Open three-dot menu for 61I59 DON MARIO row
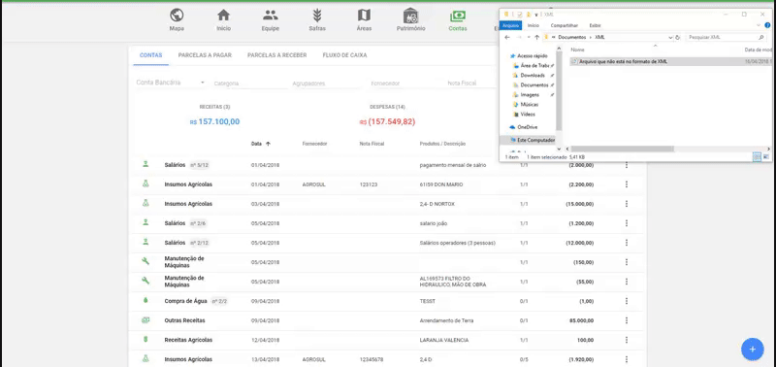Image resolution: width=776 pixels, height=367 pixels. pos(627,184)
